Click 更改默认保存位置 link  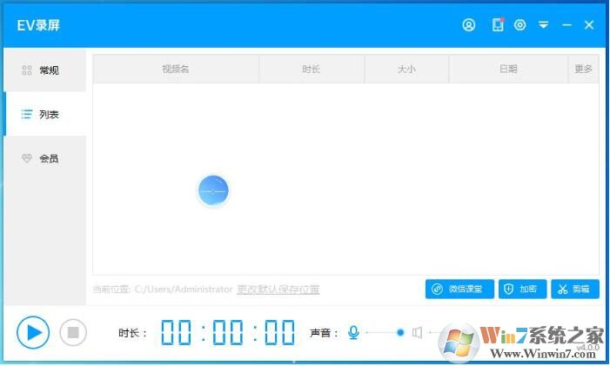[278, 289]
